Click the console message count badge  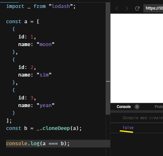click(137, 107)
